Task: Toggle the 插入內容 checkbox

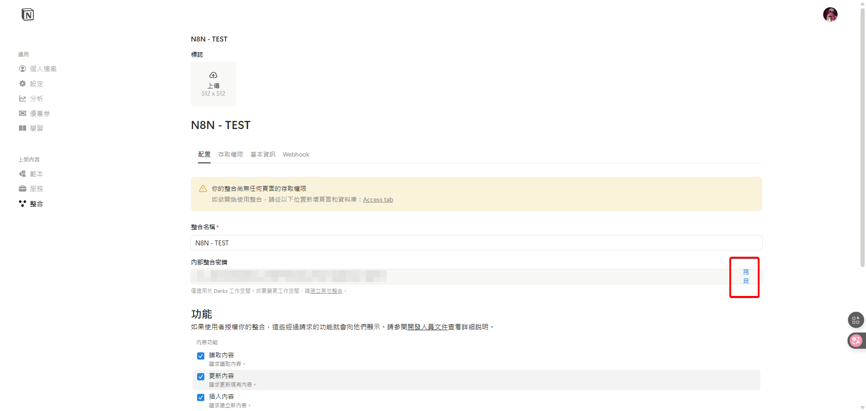Action: click(x=200, y=397)
